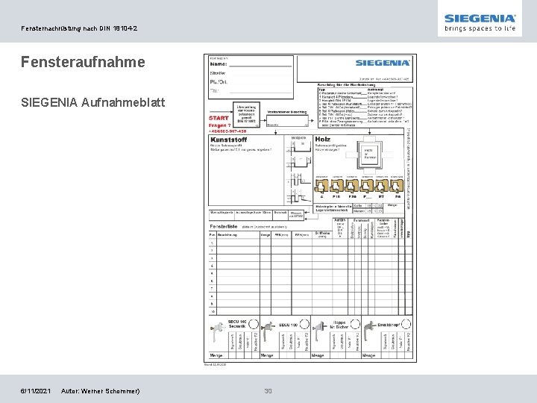Tick the circle next to SECU 100

304,324
